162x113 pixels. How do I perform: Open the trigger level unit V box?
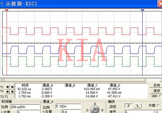coord(158,112)
